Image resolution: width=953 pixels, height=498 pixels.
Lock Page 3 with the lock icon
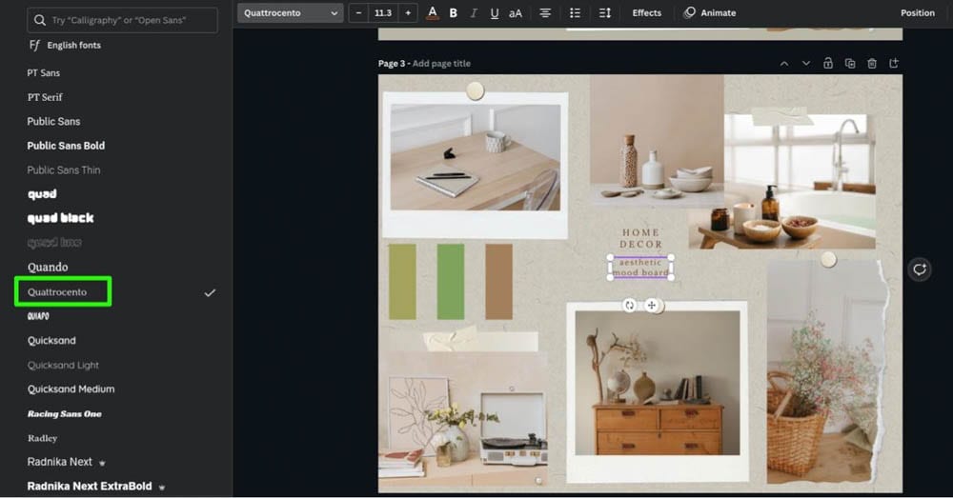pyautogui.click(x=828, y=64)
